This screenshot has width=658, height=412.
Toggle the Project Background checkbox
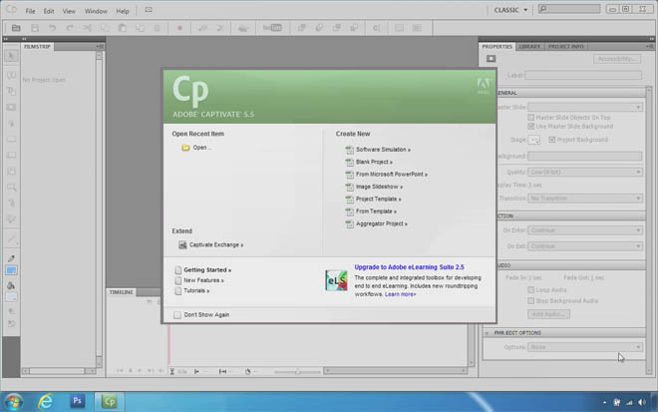pos(552,140)
